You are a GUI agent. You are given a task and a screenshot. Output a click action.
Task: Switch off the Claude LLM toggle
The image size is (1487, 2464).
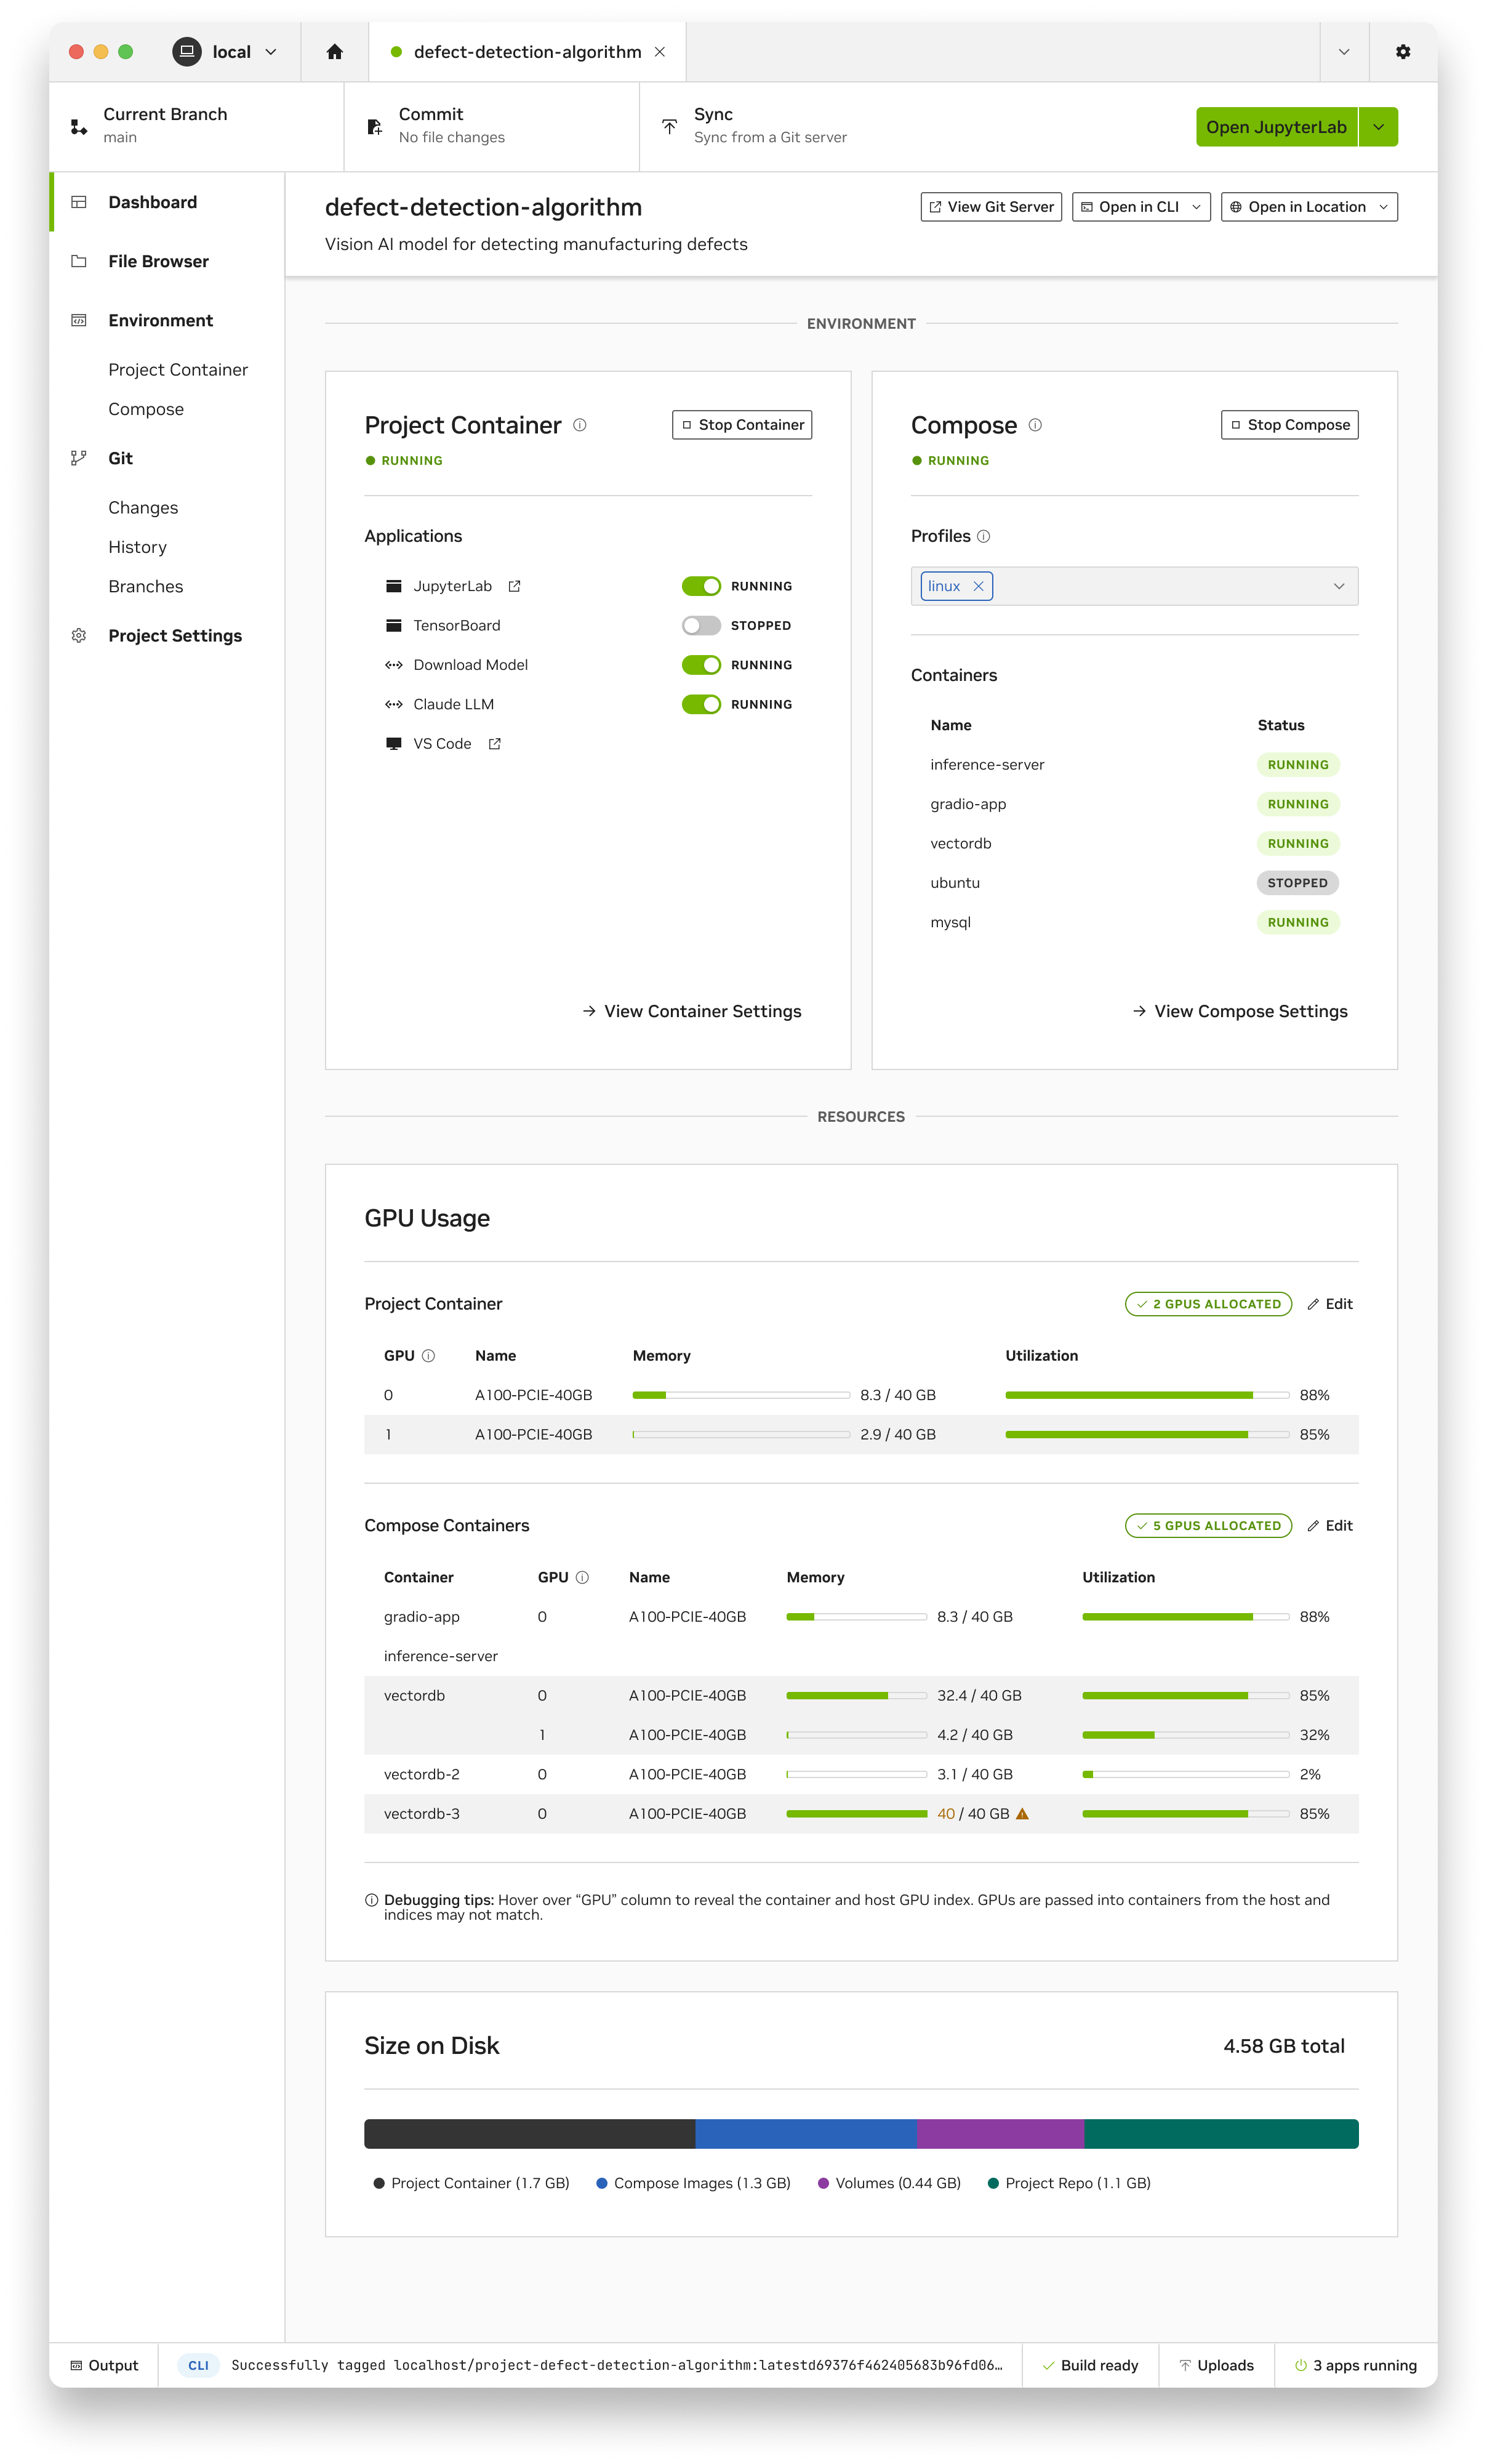click(702, 704)
